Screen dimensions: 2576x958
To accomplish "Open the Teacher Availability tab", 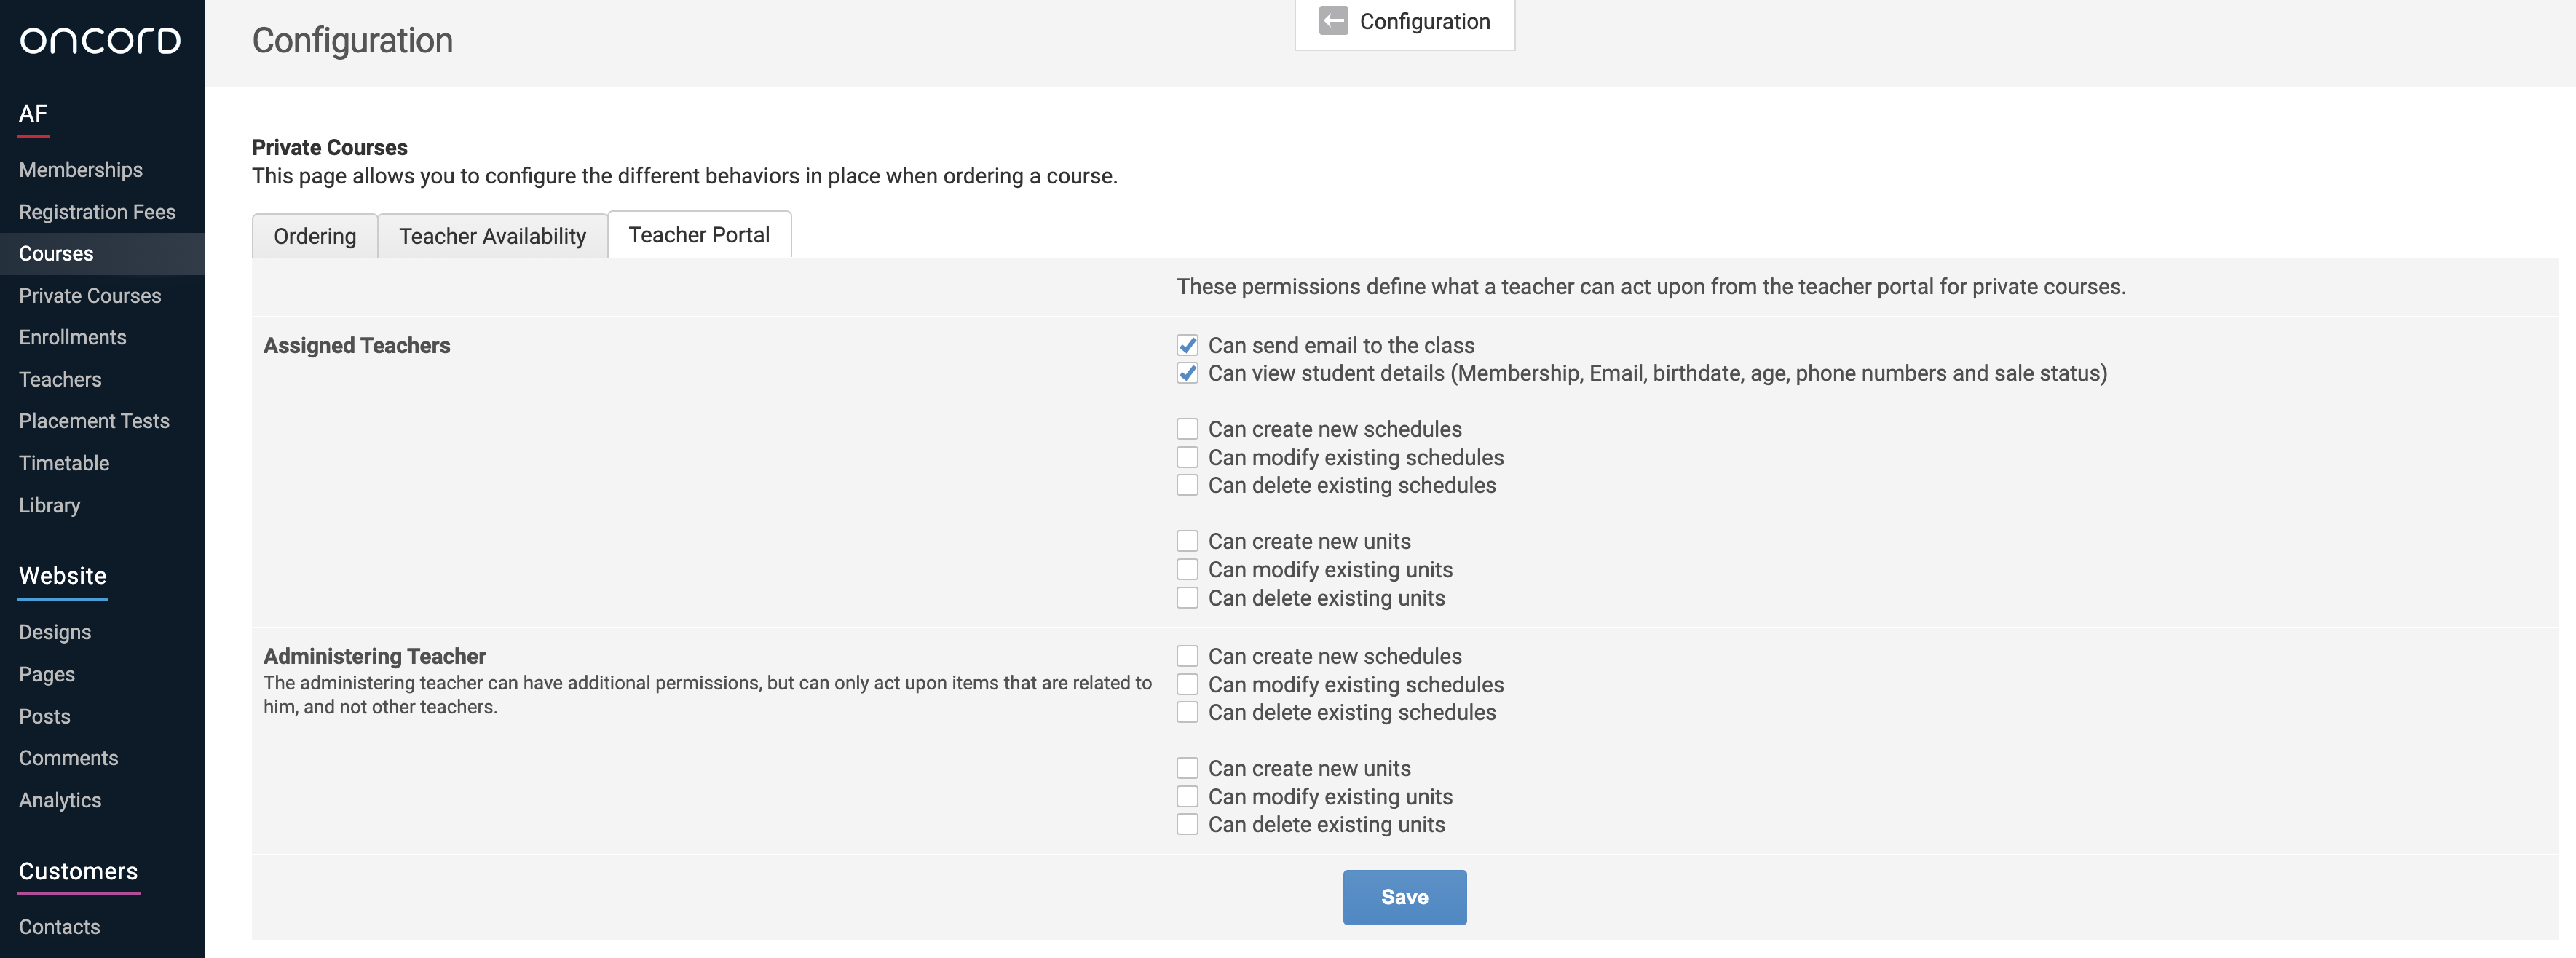I will [x=492, y=236].
